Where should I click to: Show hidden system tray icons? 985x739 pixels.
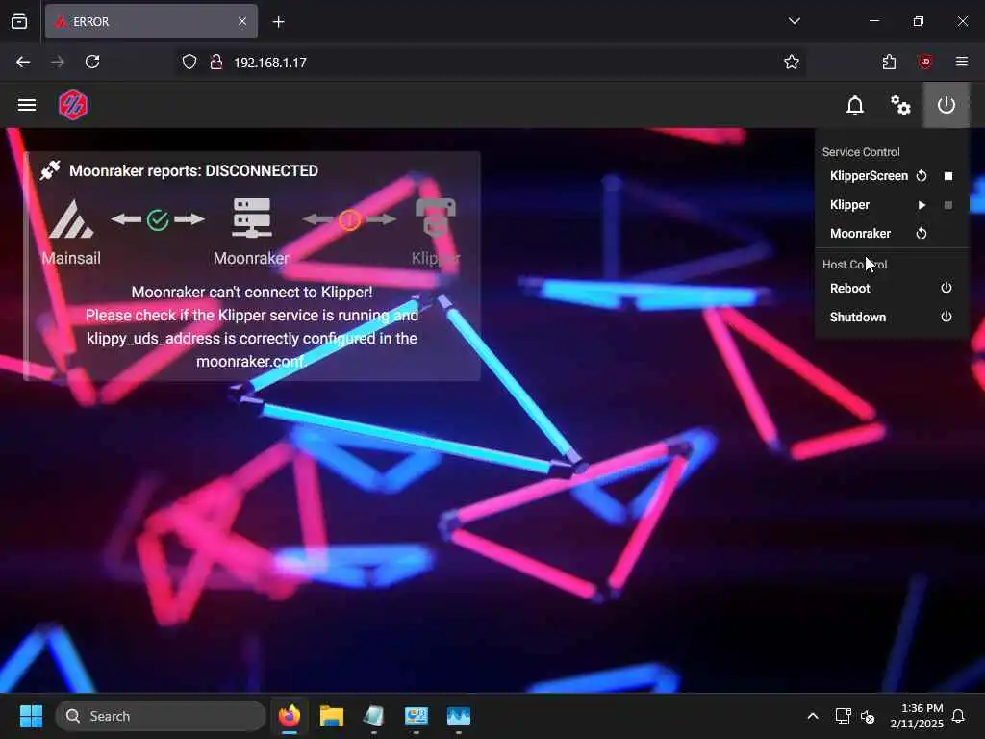pyautogui.click(x=812, y=716)
